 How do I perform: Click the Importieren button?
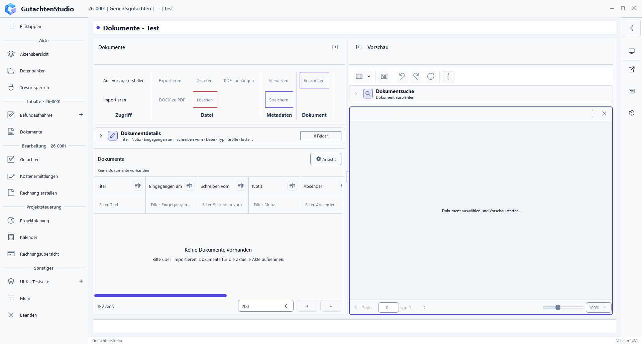point(115,100)
